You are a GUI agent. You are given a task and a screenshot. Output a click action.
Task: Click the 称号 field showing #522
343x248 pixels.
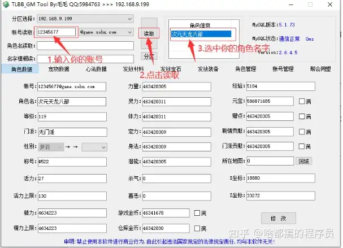click(x=72, y=162)
